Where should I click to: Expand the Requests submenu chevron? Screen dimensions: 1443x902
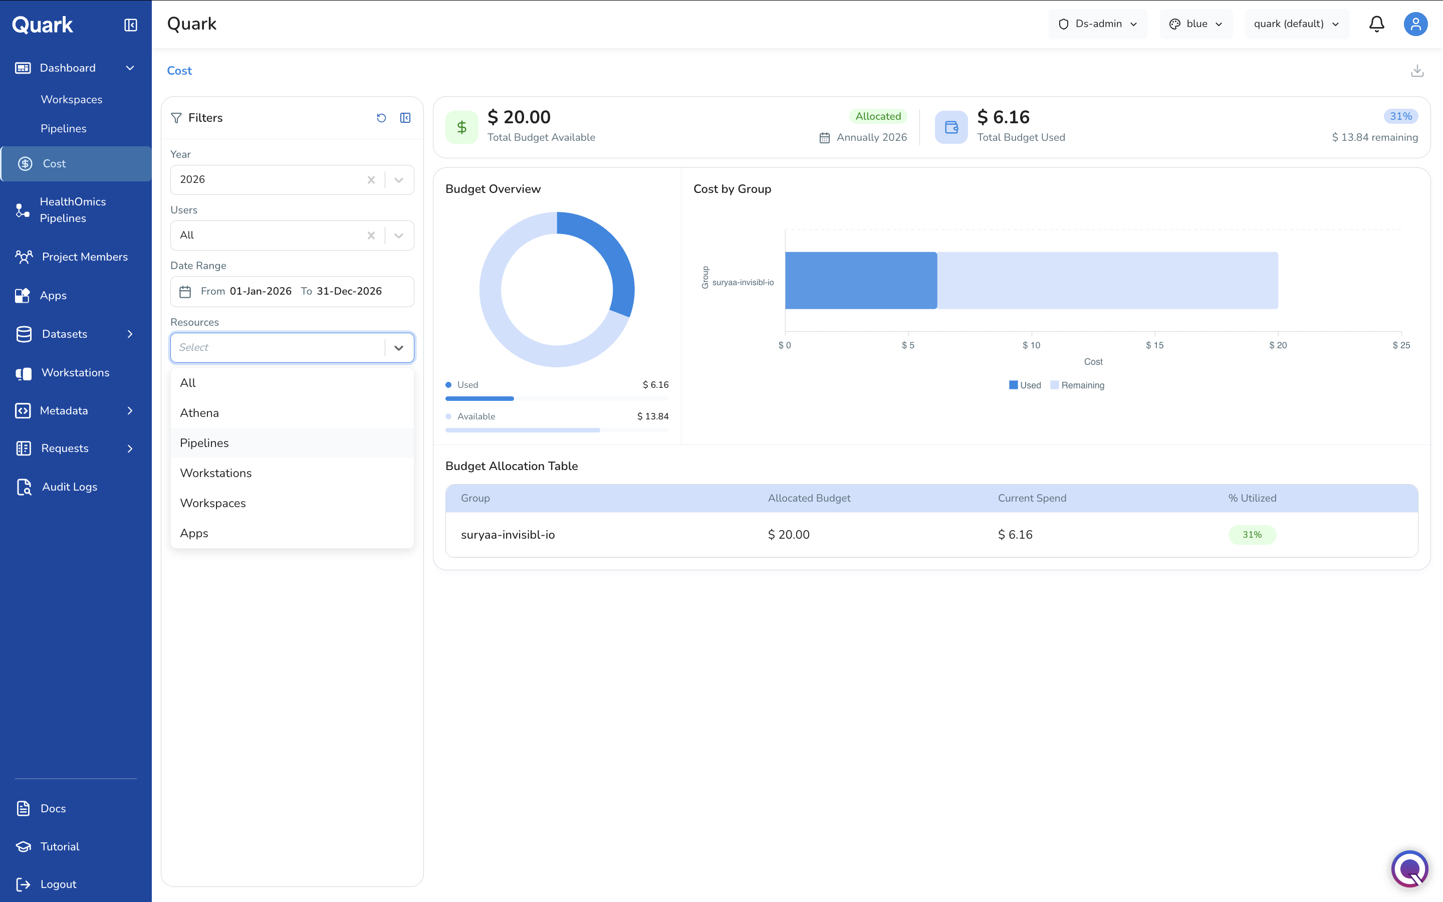coord(130,448)
